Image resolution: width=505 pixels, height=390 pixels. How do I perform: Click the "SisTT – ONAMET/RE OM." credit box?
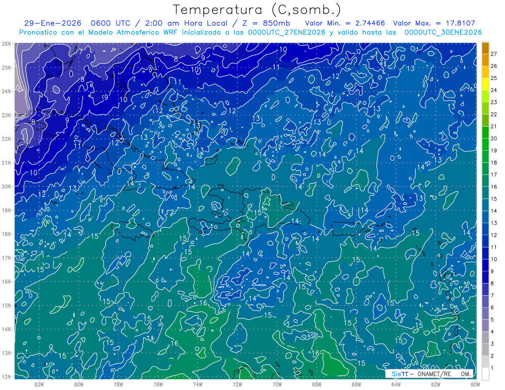coord(430,374)
